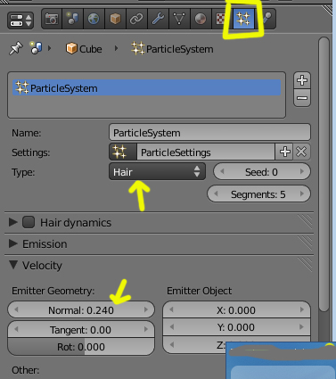Open the Object properties cube tab

(115, 20)
